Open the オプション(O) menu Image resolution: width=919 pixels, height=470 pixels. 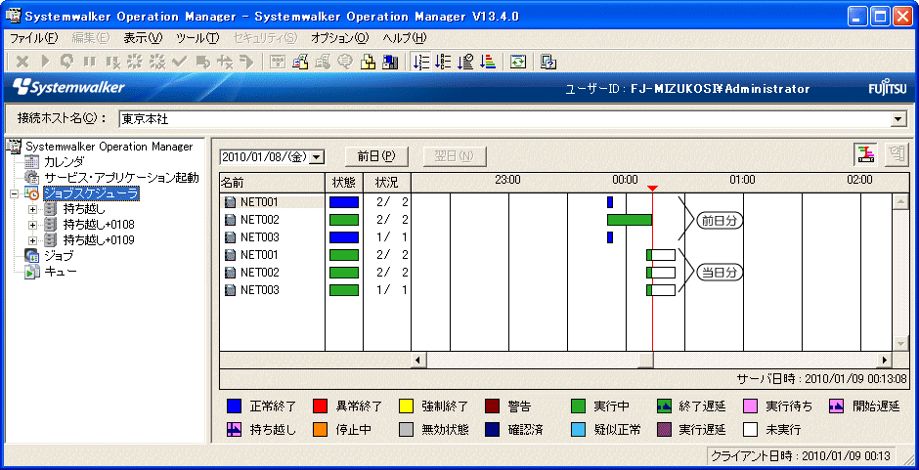click(x=340, y=38)
